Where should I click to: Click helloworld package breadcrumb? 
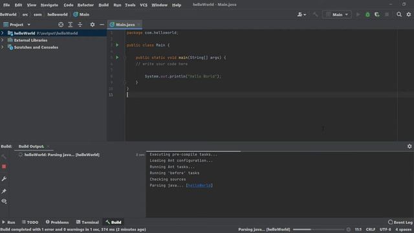coord(58,14)
